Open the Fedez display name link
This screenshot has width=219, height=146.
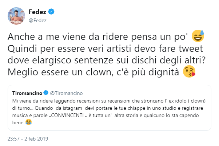[x=39, y=12]
